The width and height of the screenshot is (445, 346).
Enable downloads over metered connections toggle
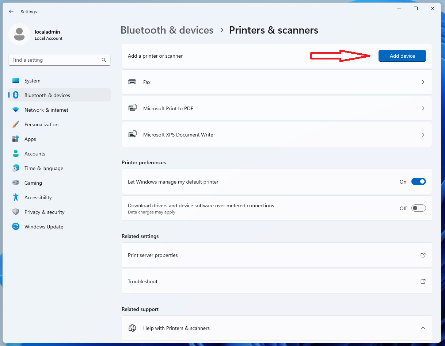[418, 208]
